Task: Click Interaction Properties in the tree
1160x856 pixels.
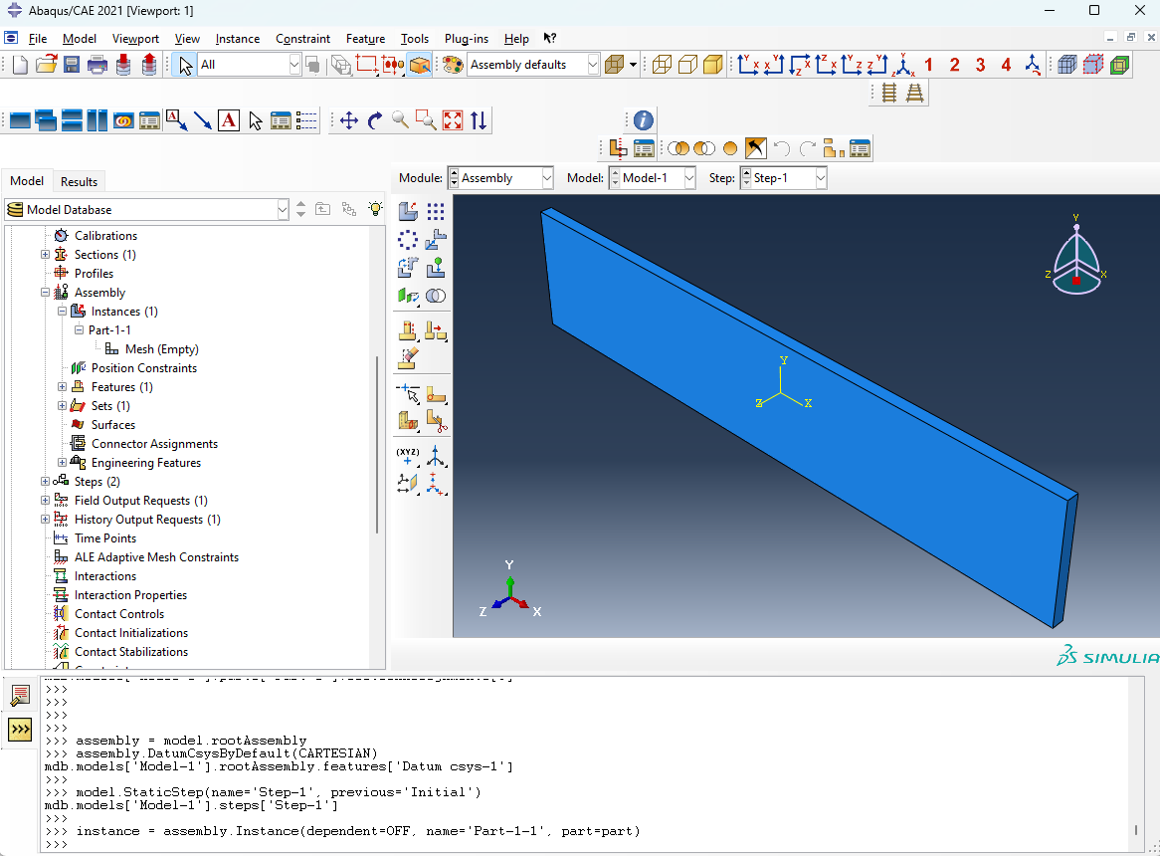Action: [130, 595]
